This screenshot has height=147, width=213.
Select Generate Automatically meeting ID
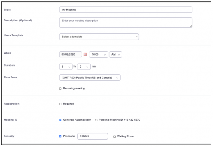(60, 120)
